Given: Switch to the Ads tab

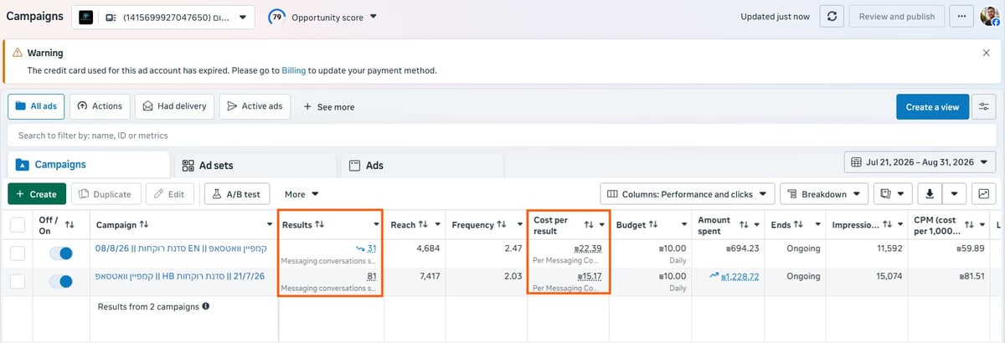Looking at the screenshot, I should (x=421, y=166).
